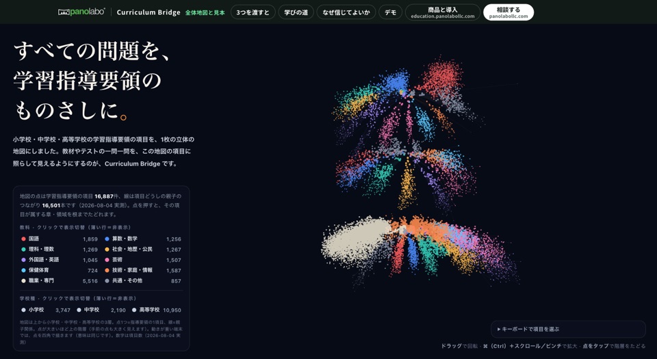Click the 16,501 link count text
This screenshot has height=359, width=657.
pos(51,205)
